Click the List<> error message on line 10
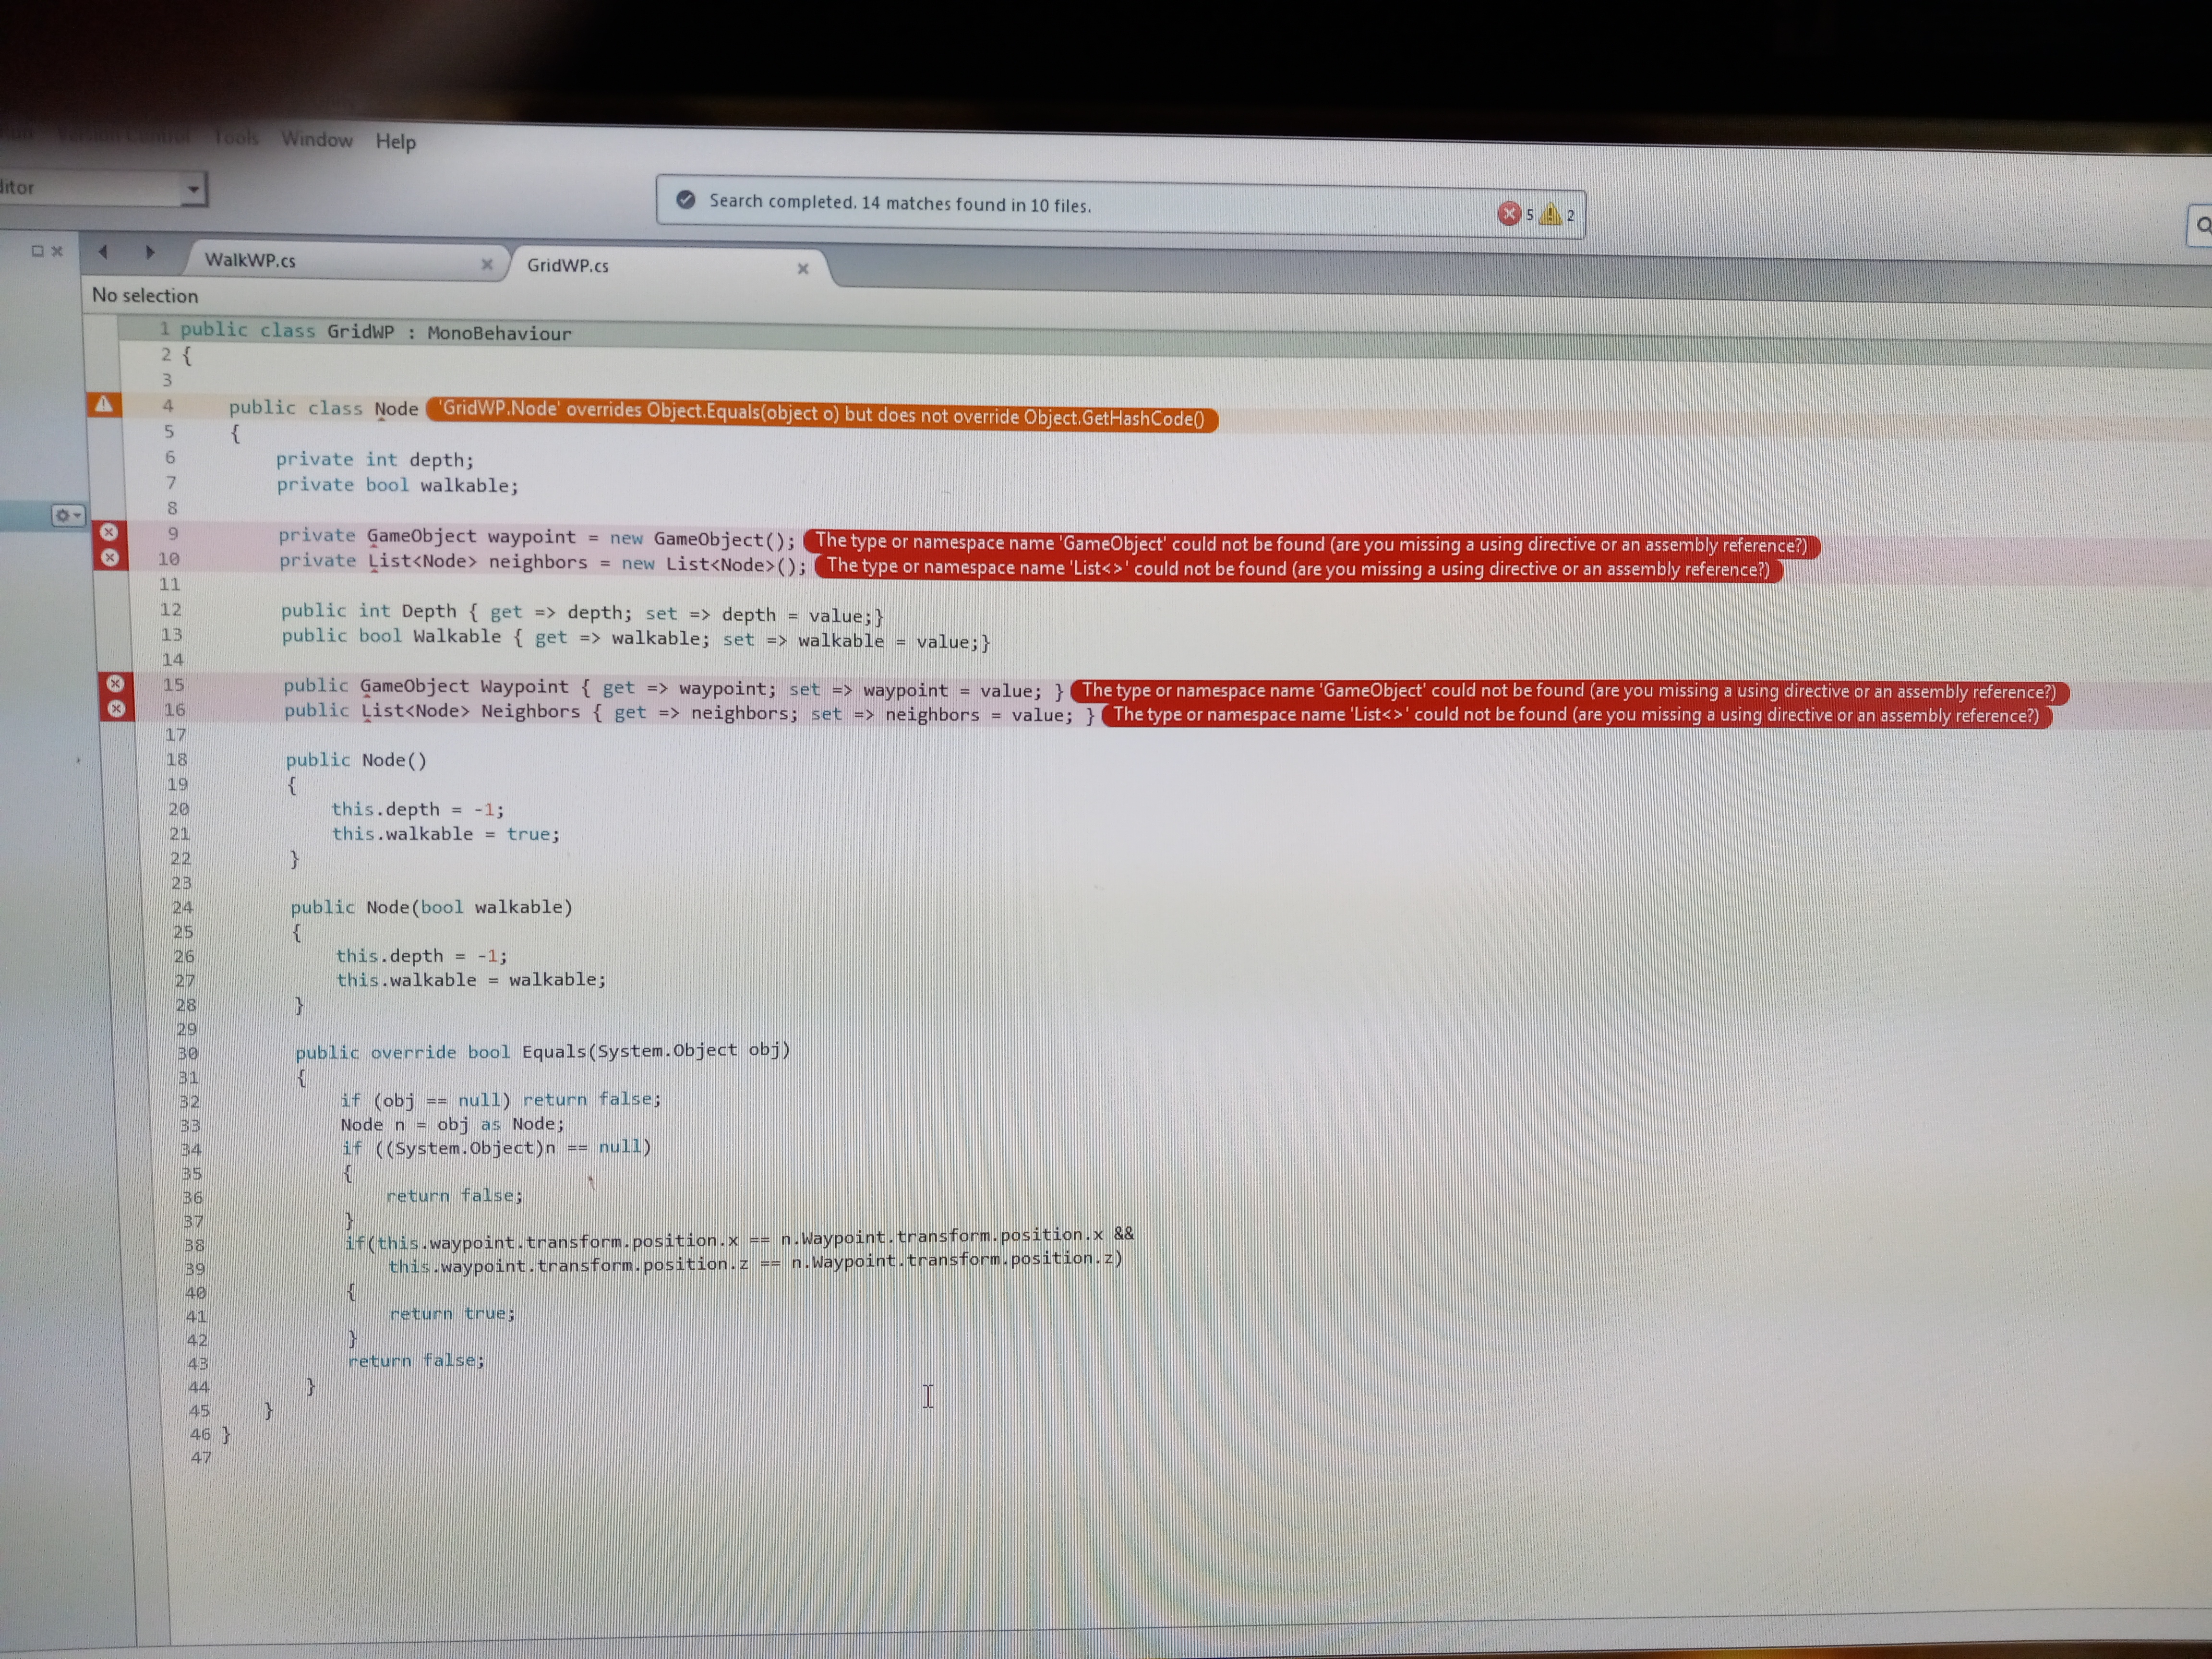 pyautogui.click(x=1298, y=568)
